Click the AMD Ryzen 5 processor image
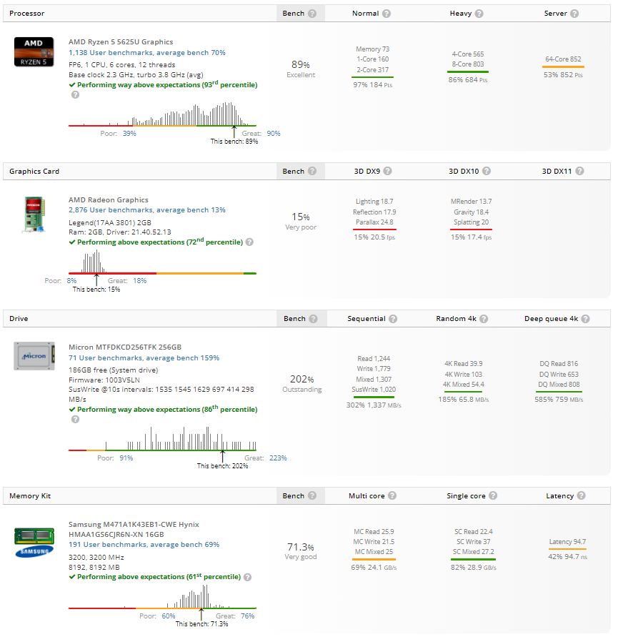 [x=34, y=52]
